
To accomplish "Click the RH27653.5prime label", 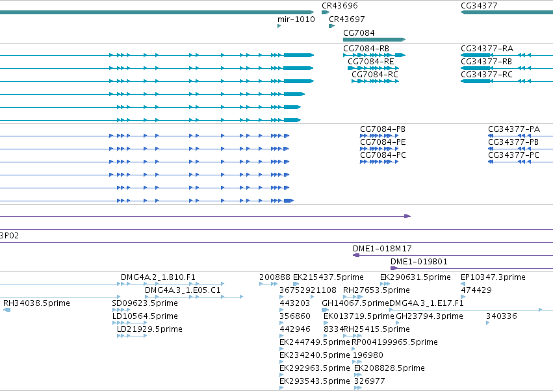I will [376, 290].
